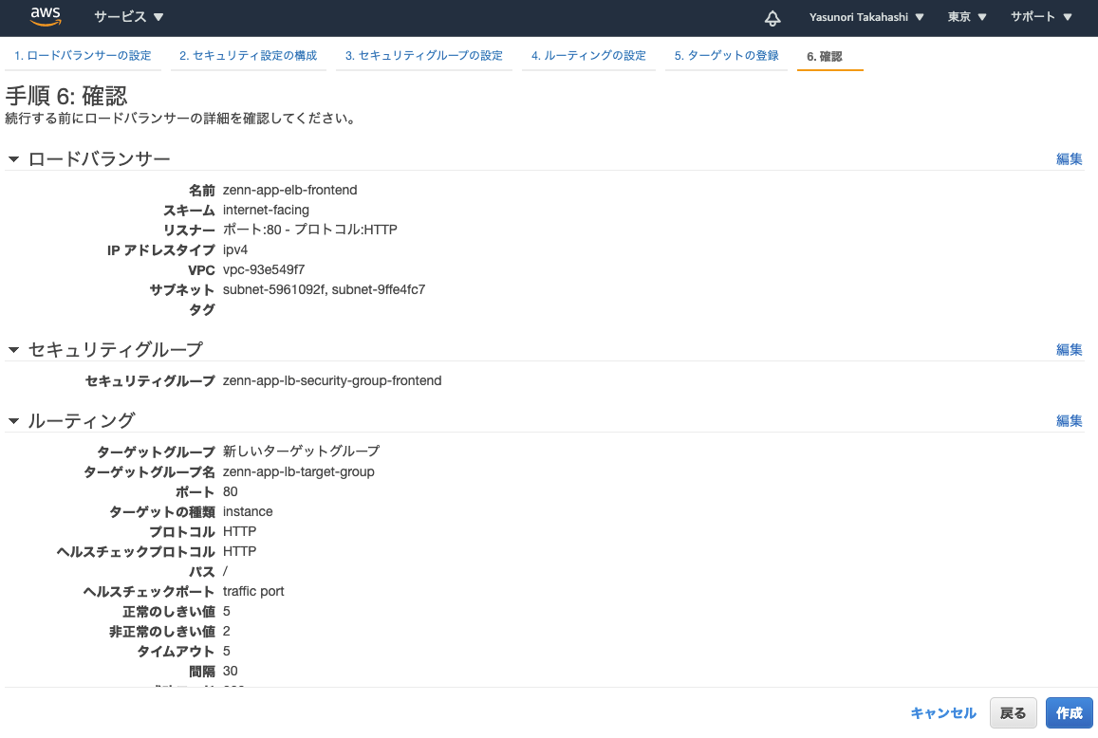The image size is (1098, 738).
Task: Go to step 5 ターゲットの登録
Action: click(726, 55)
